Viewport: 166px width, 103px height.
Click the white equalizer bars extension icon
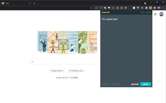pyautogui.click(x=146, y=8)
